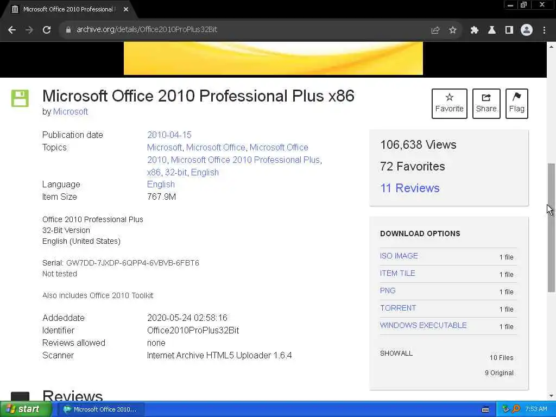
Task: Open the Microsoft Office 2010 Professional Plus topic
Action: [x=245, y=160]
